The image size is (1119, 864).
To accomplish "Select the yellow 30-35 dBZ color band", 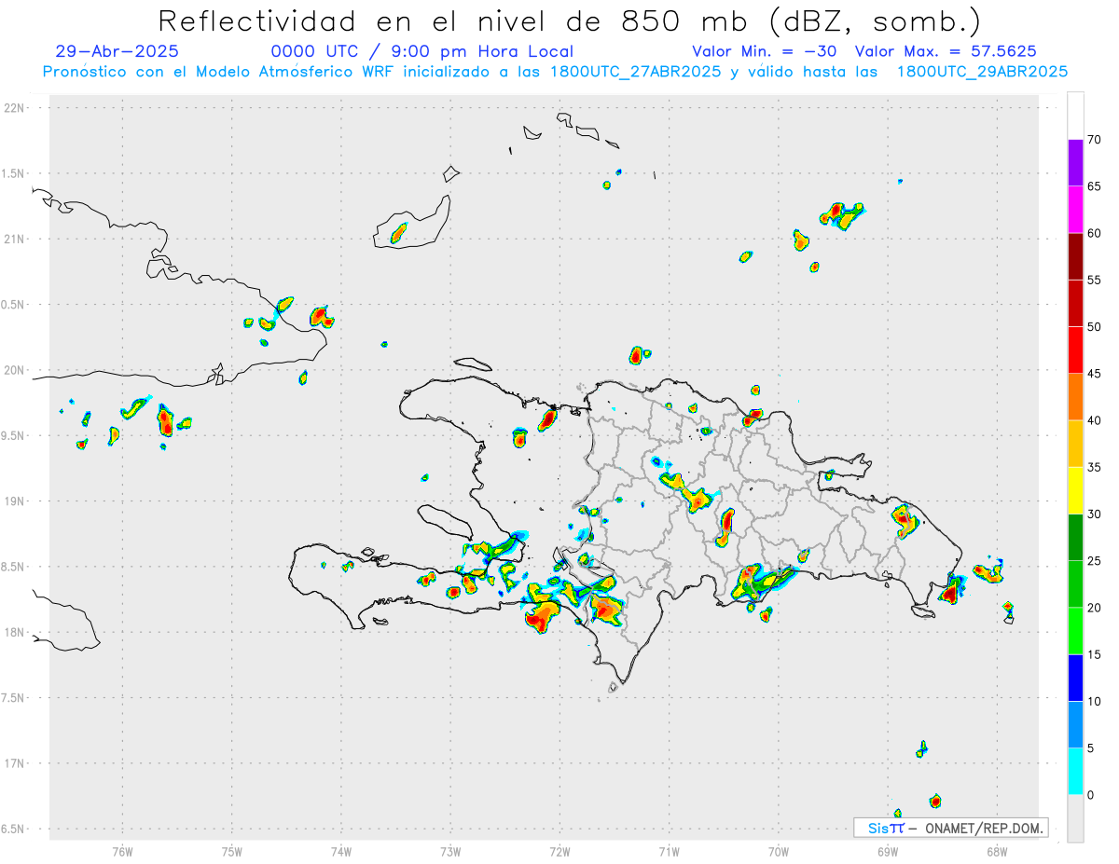I will [x=1075, y=490].
